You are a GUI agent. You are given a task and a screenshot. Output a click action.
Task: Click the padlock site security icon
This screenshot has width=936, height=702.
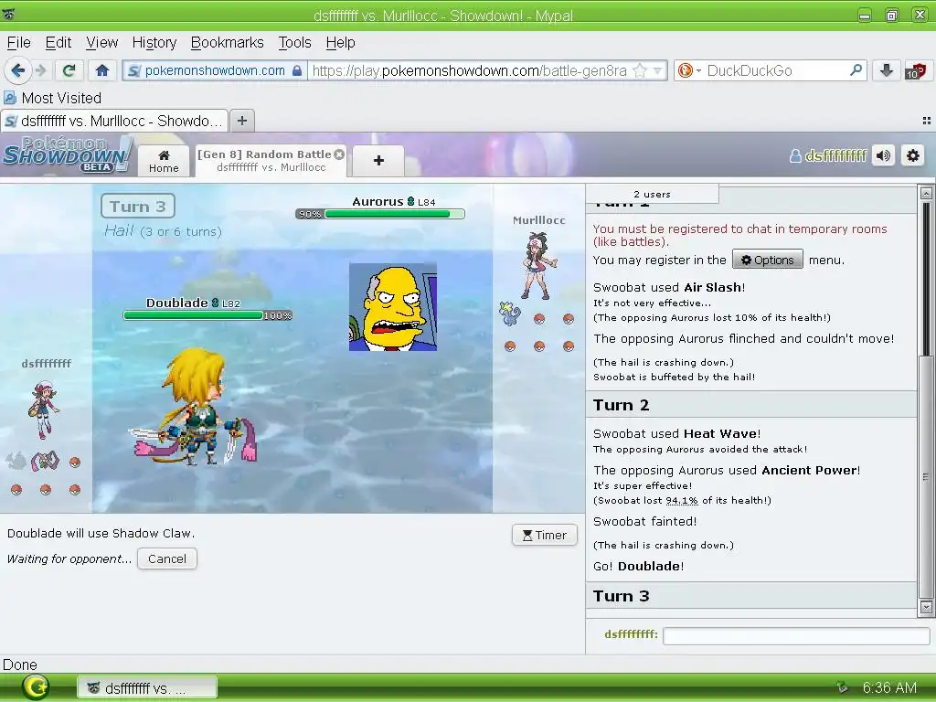297,70
